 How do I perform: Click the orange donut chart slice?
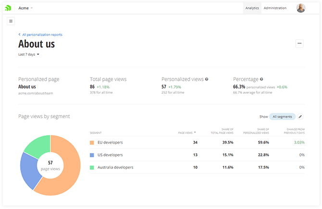[67, 183]
